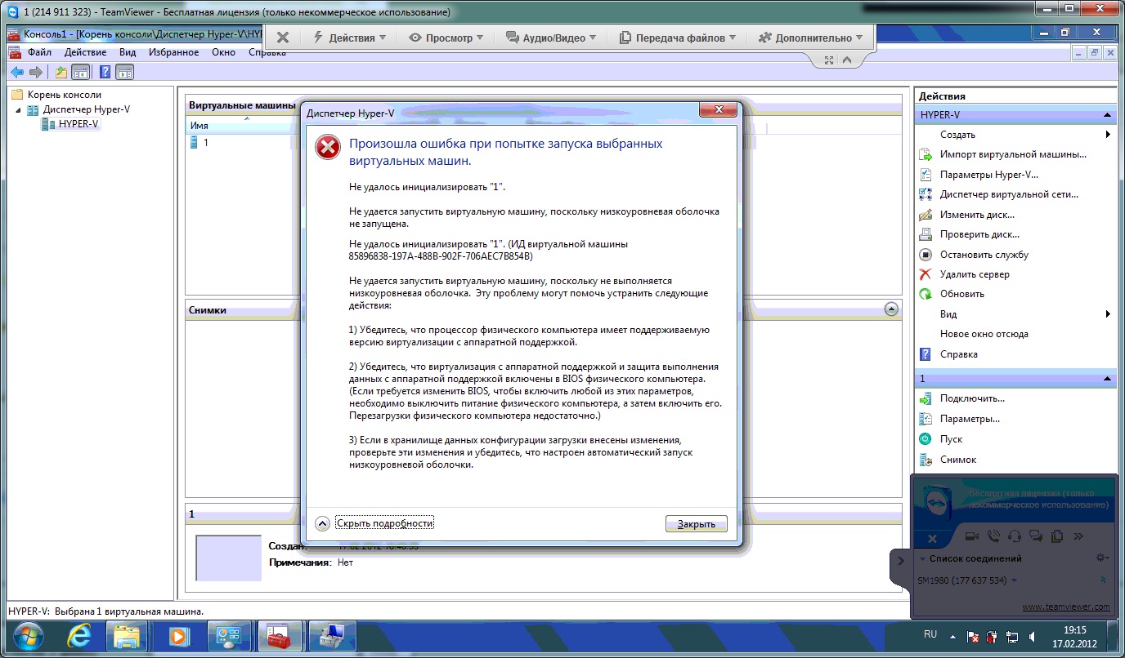This screenshot has height=658, width=1125.
Task: Click the Forward arrow in MMC toolbar
Action: click(35, 72)
